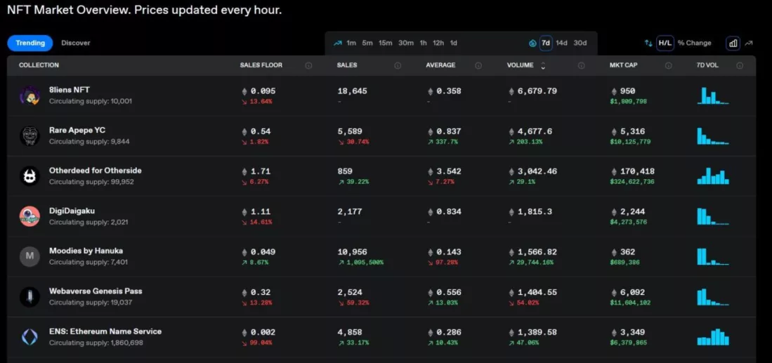Click the MKT CAP column header
The height and width of the screenshot is (363, 772).
click(x=623, y=65)
